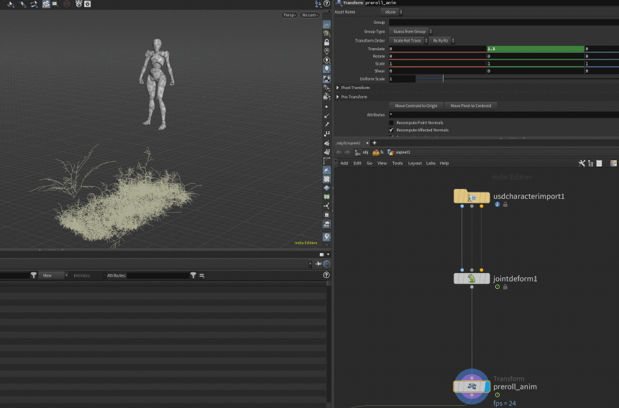This screenshot has width=619, height=408.
Task: Uncheck Recompute Affected Normals
Action: coord(391,130)
